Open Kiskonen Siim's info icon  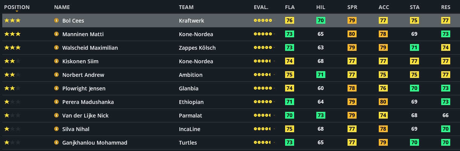[56, 61]
